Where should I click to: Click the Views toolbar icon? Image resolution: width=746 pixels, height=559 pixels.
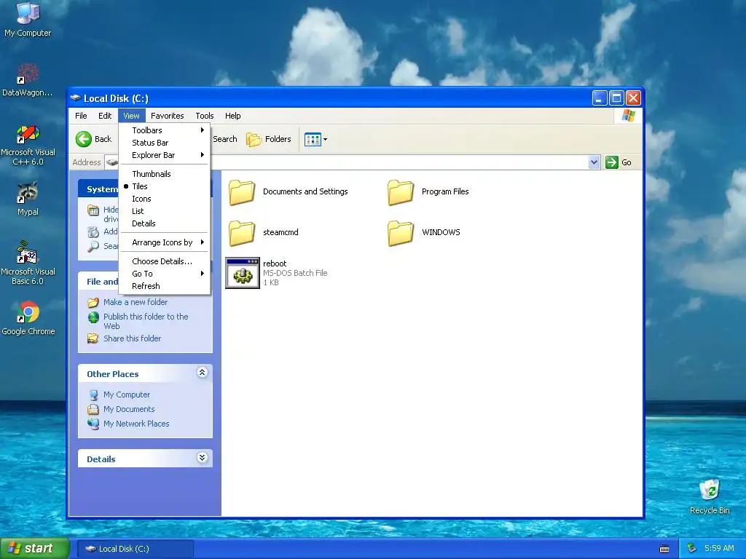tap(313, 139)
